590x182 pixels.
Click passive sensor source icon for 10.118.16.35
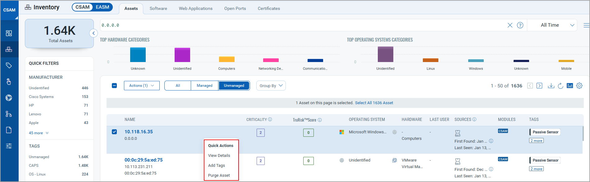click(457, 133)
